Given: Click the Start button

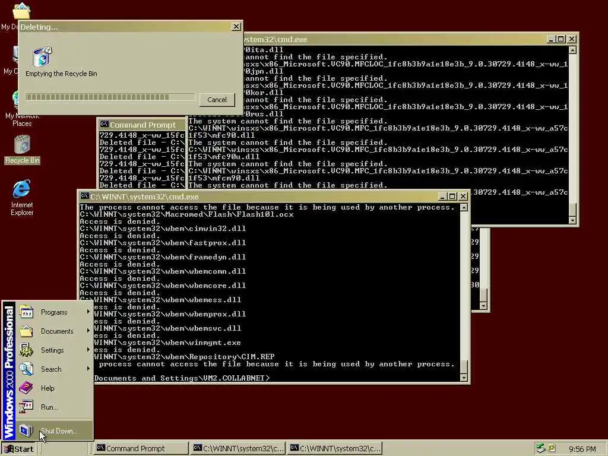Looking at the screenshot, I should pyautogui.click(x=18, y=449).
